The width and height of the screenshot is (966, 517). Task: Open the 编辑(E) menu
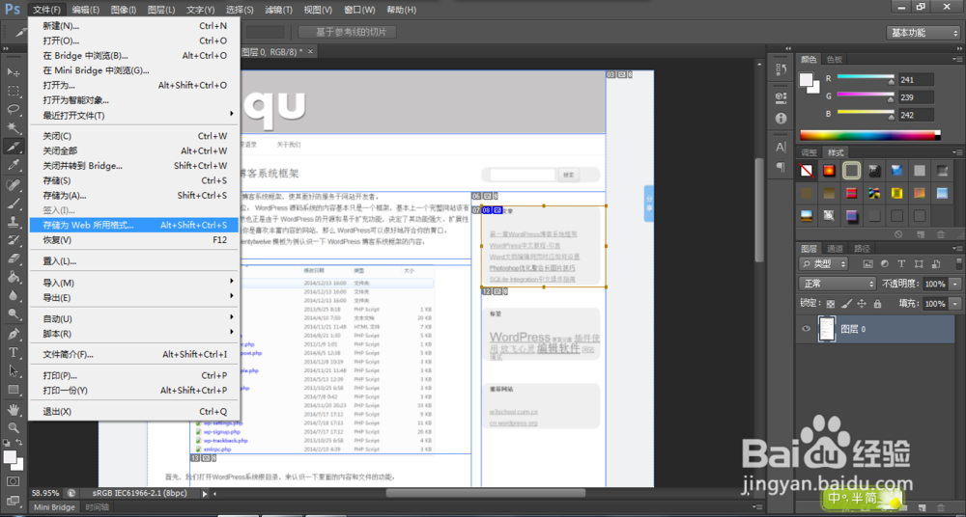(85, 10)
